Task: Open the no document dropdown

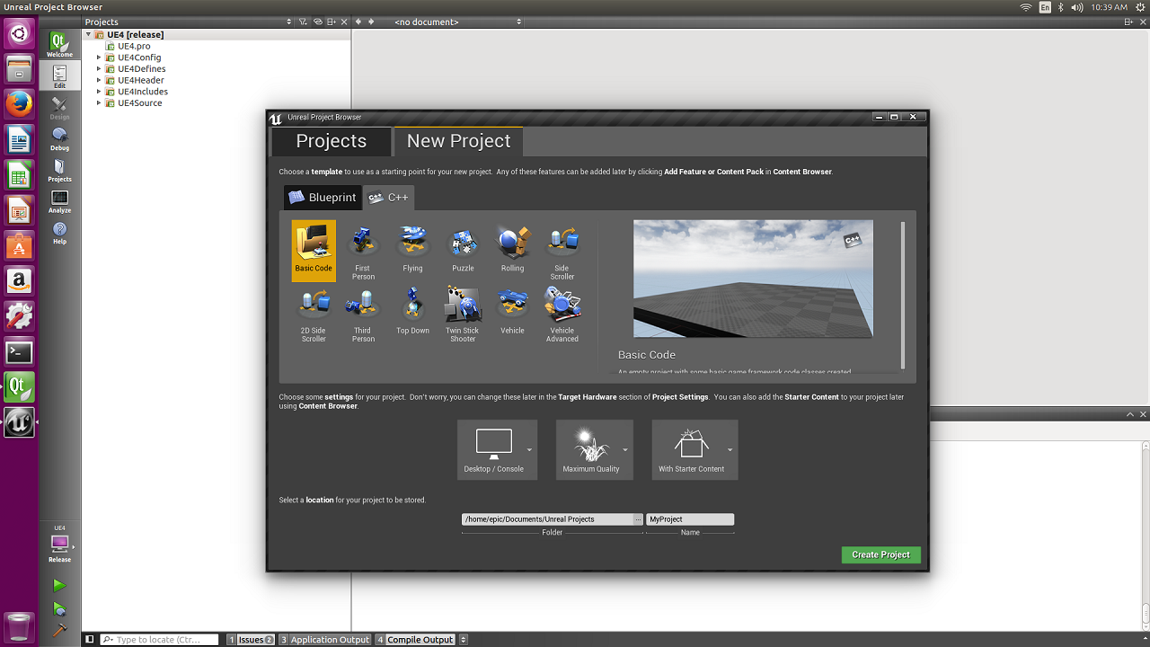Action: [x=457, y=22]
